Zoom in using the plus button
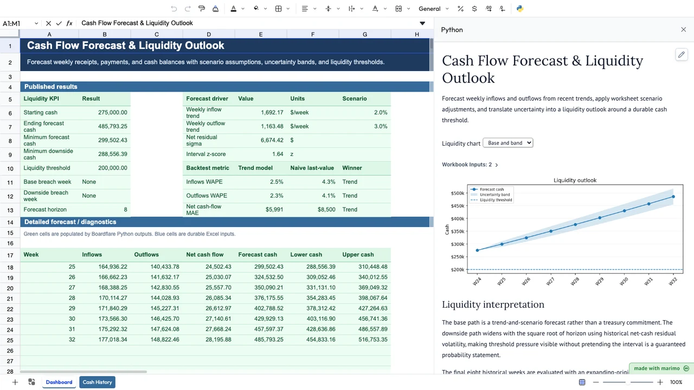694x390 pixels. [x=660, y=382]
